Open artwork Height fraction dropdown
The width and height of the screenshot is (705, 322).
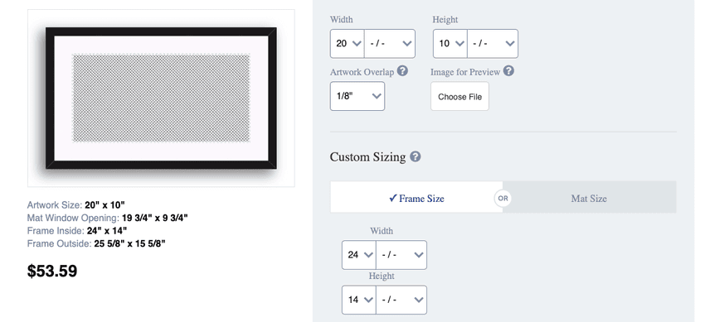click(493, 44)
